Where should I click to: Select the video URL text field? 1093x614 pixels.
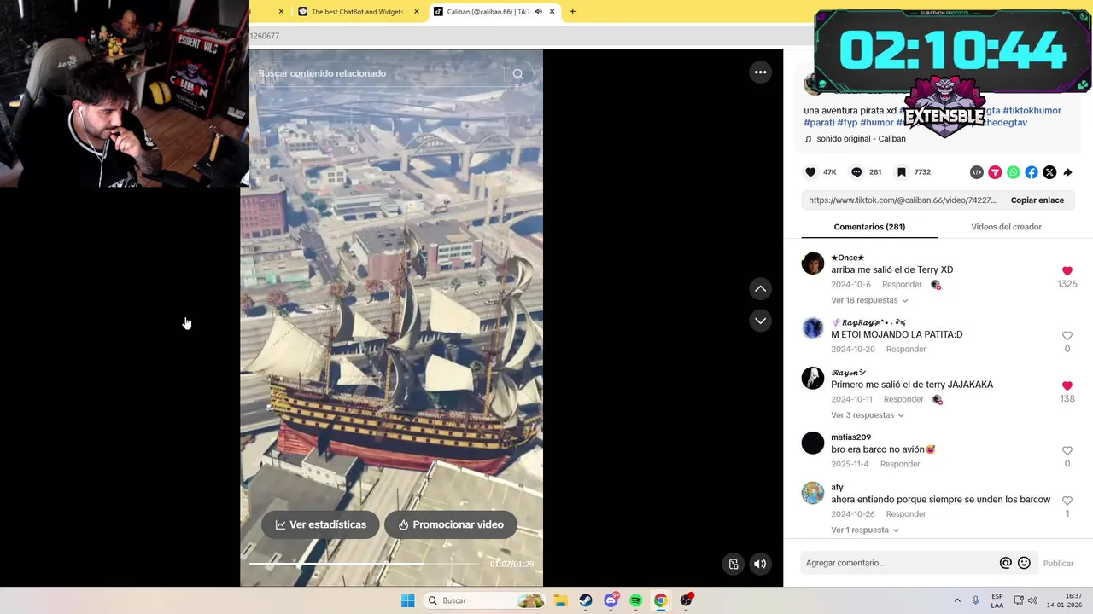coord(902,200)
